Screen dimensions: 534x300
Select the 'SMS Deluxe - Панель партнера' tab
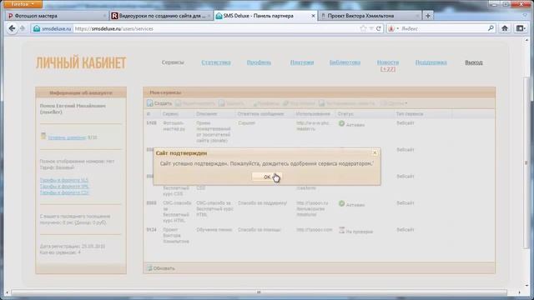(265, 16)
